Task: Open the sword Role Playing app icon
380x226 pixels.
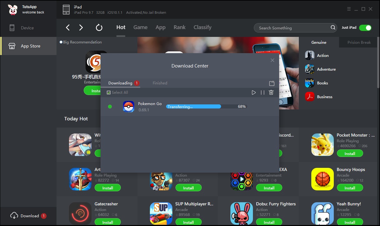Action: pyautogui.click(x=80, y=179)
